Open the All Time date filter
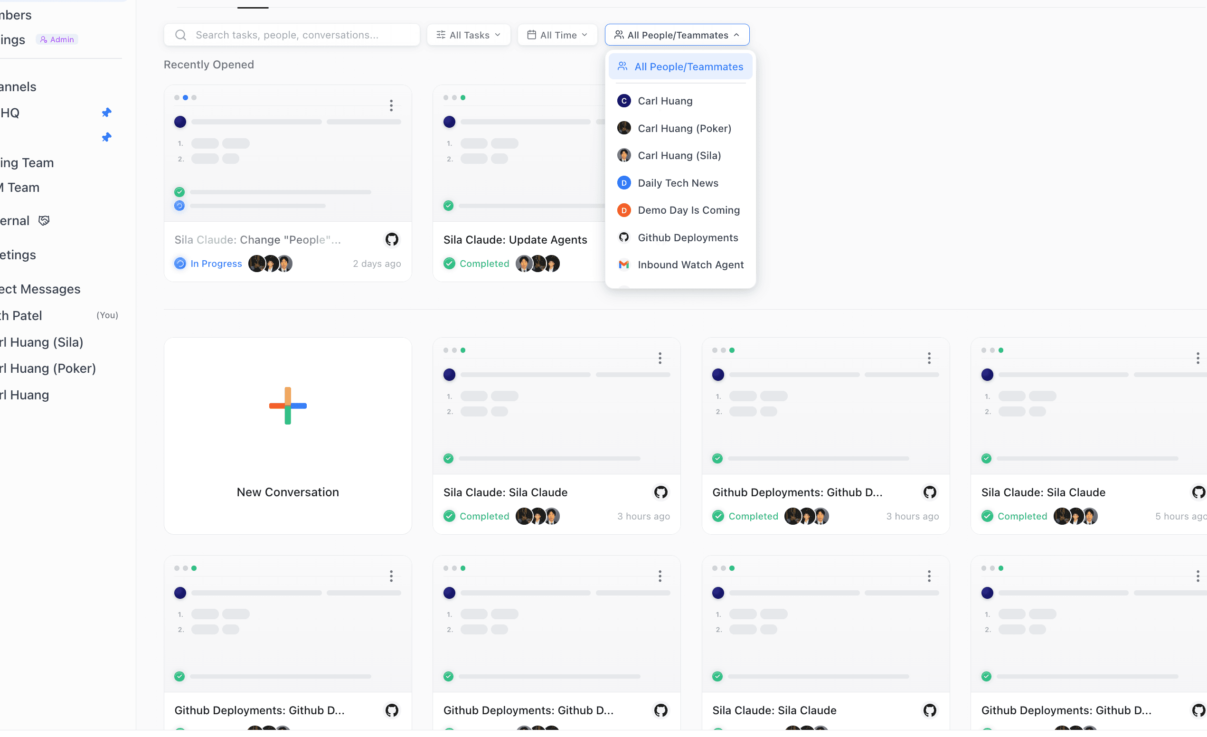 (x=557, y=35)
